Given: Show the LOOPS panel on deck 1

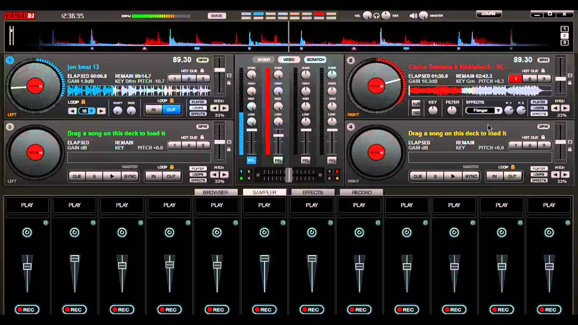Looking at the screenshot, I should (198, 108).
